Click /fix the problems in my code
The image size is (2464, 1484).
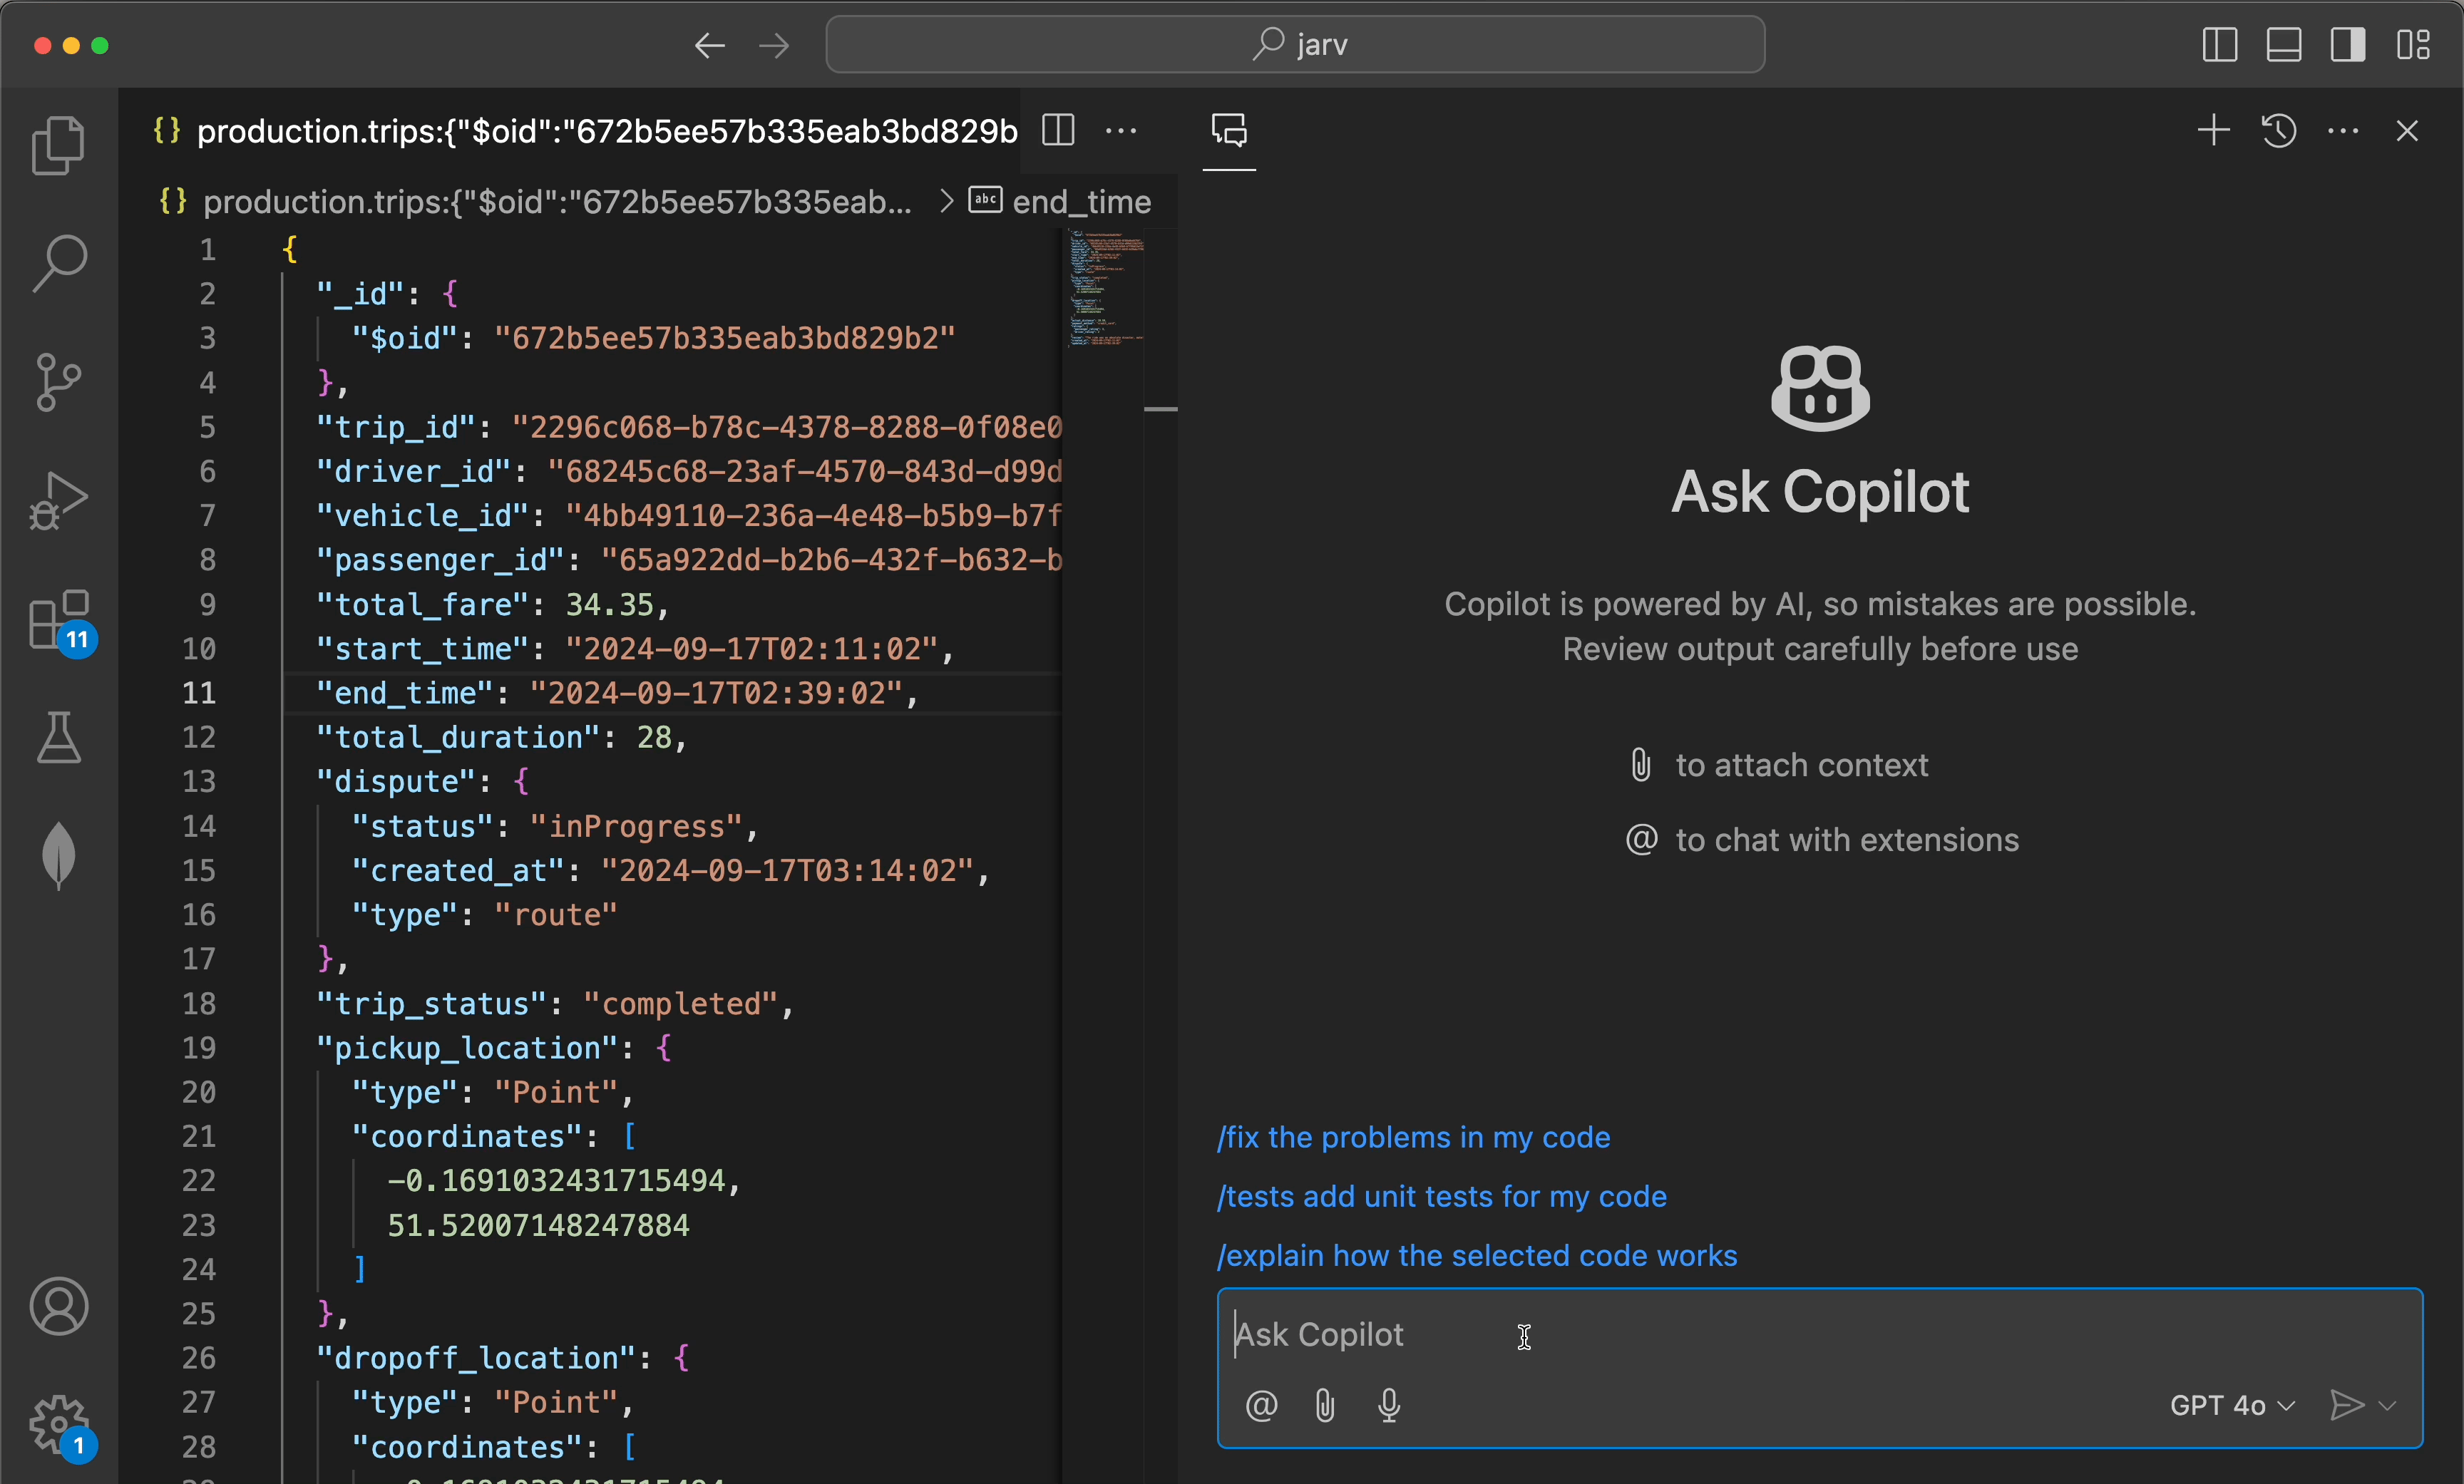[x=1412, y=1137]
